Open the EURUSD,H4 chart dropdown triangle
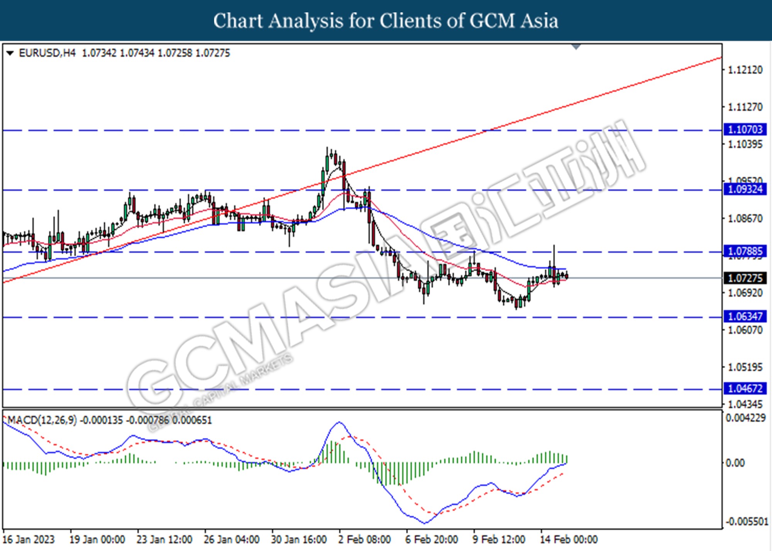772x551 pixels. (10, 53)
